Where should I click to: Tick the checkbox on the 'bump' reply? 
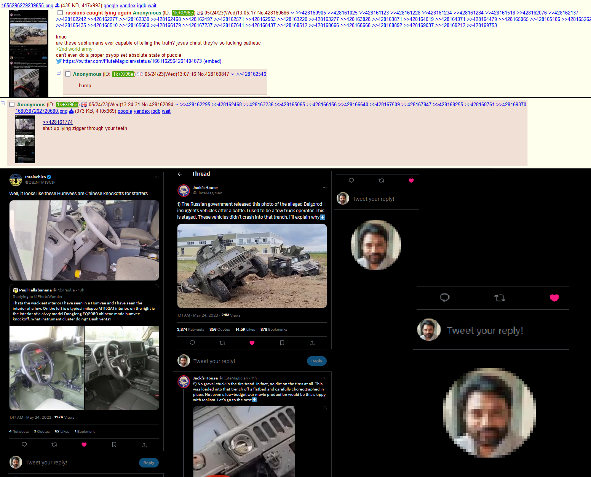(68, 74)
